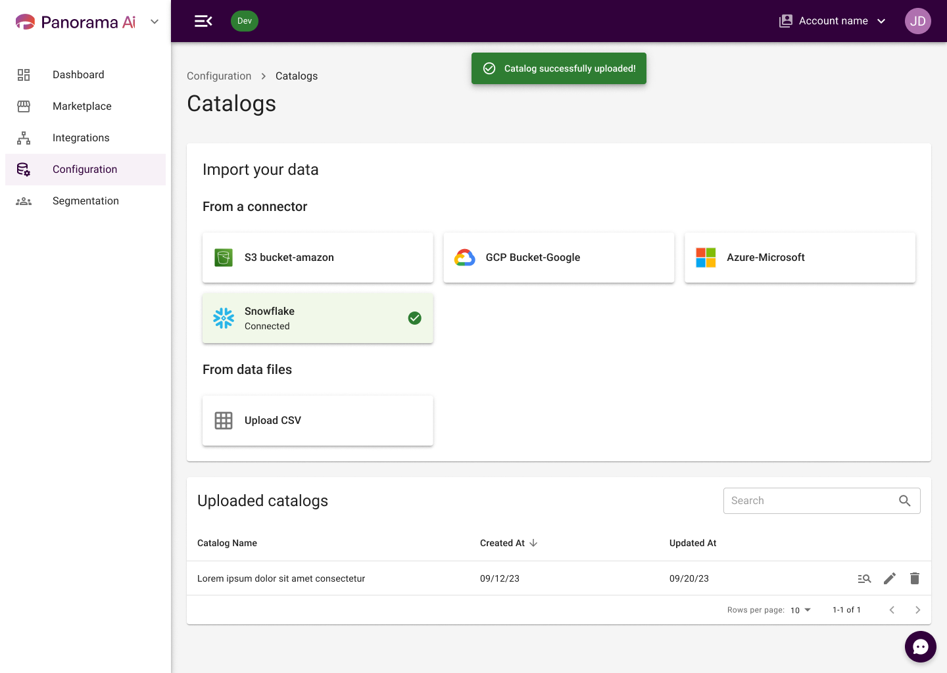Click the success toast check icon
The width and height of the screenshot is (947, 673).
click(489, 68)
